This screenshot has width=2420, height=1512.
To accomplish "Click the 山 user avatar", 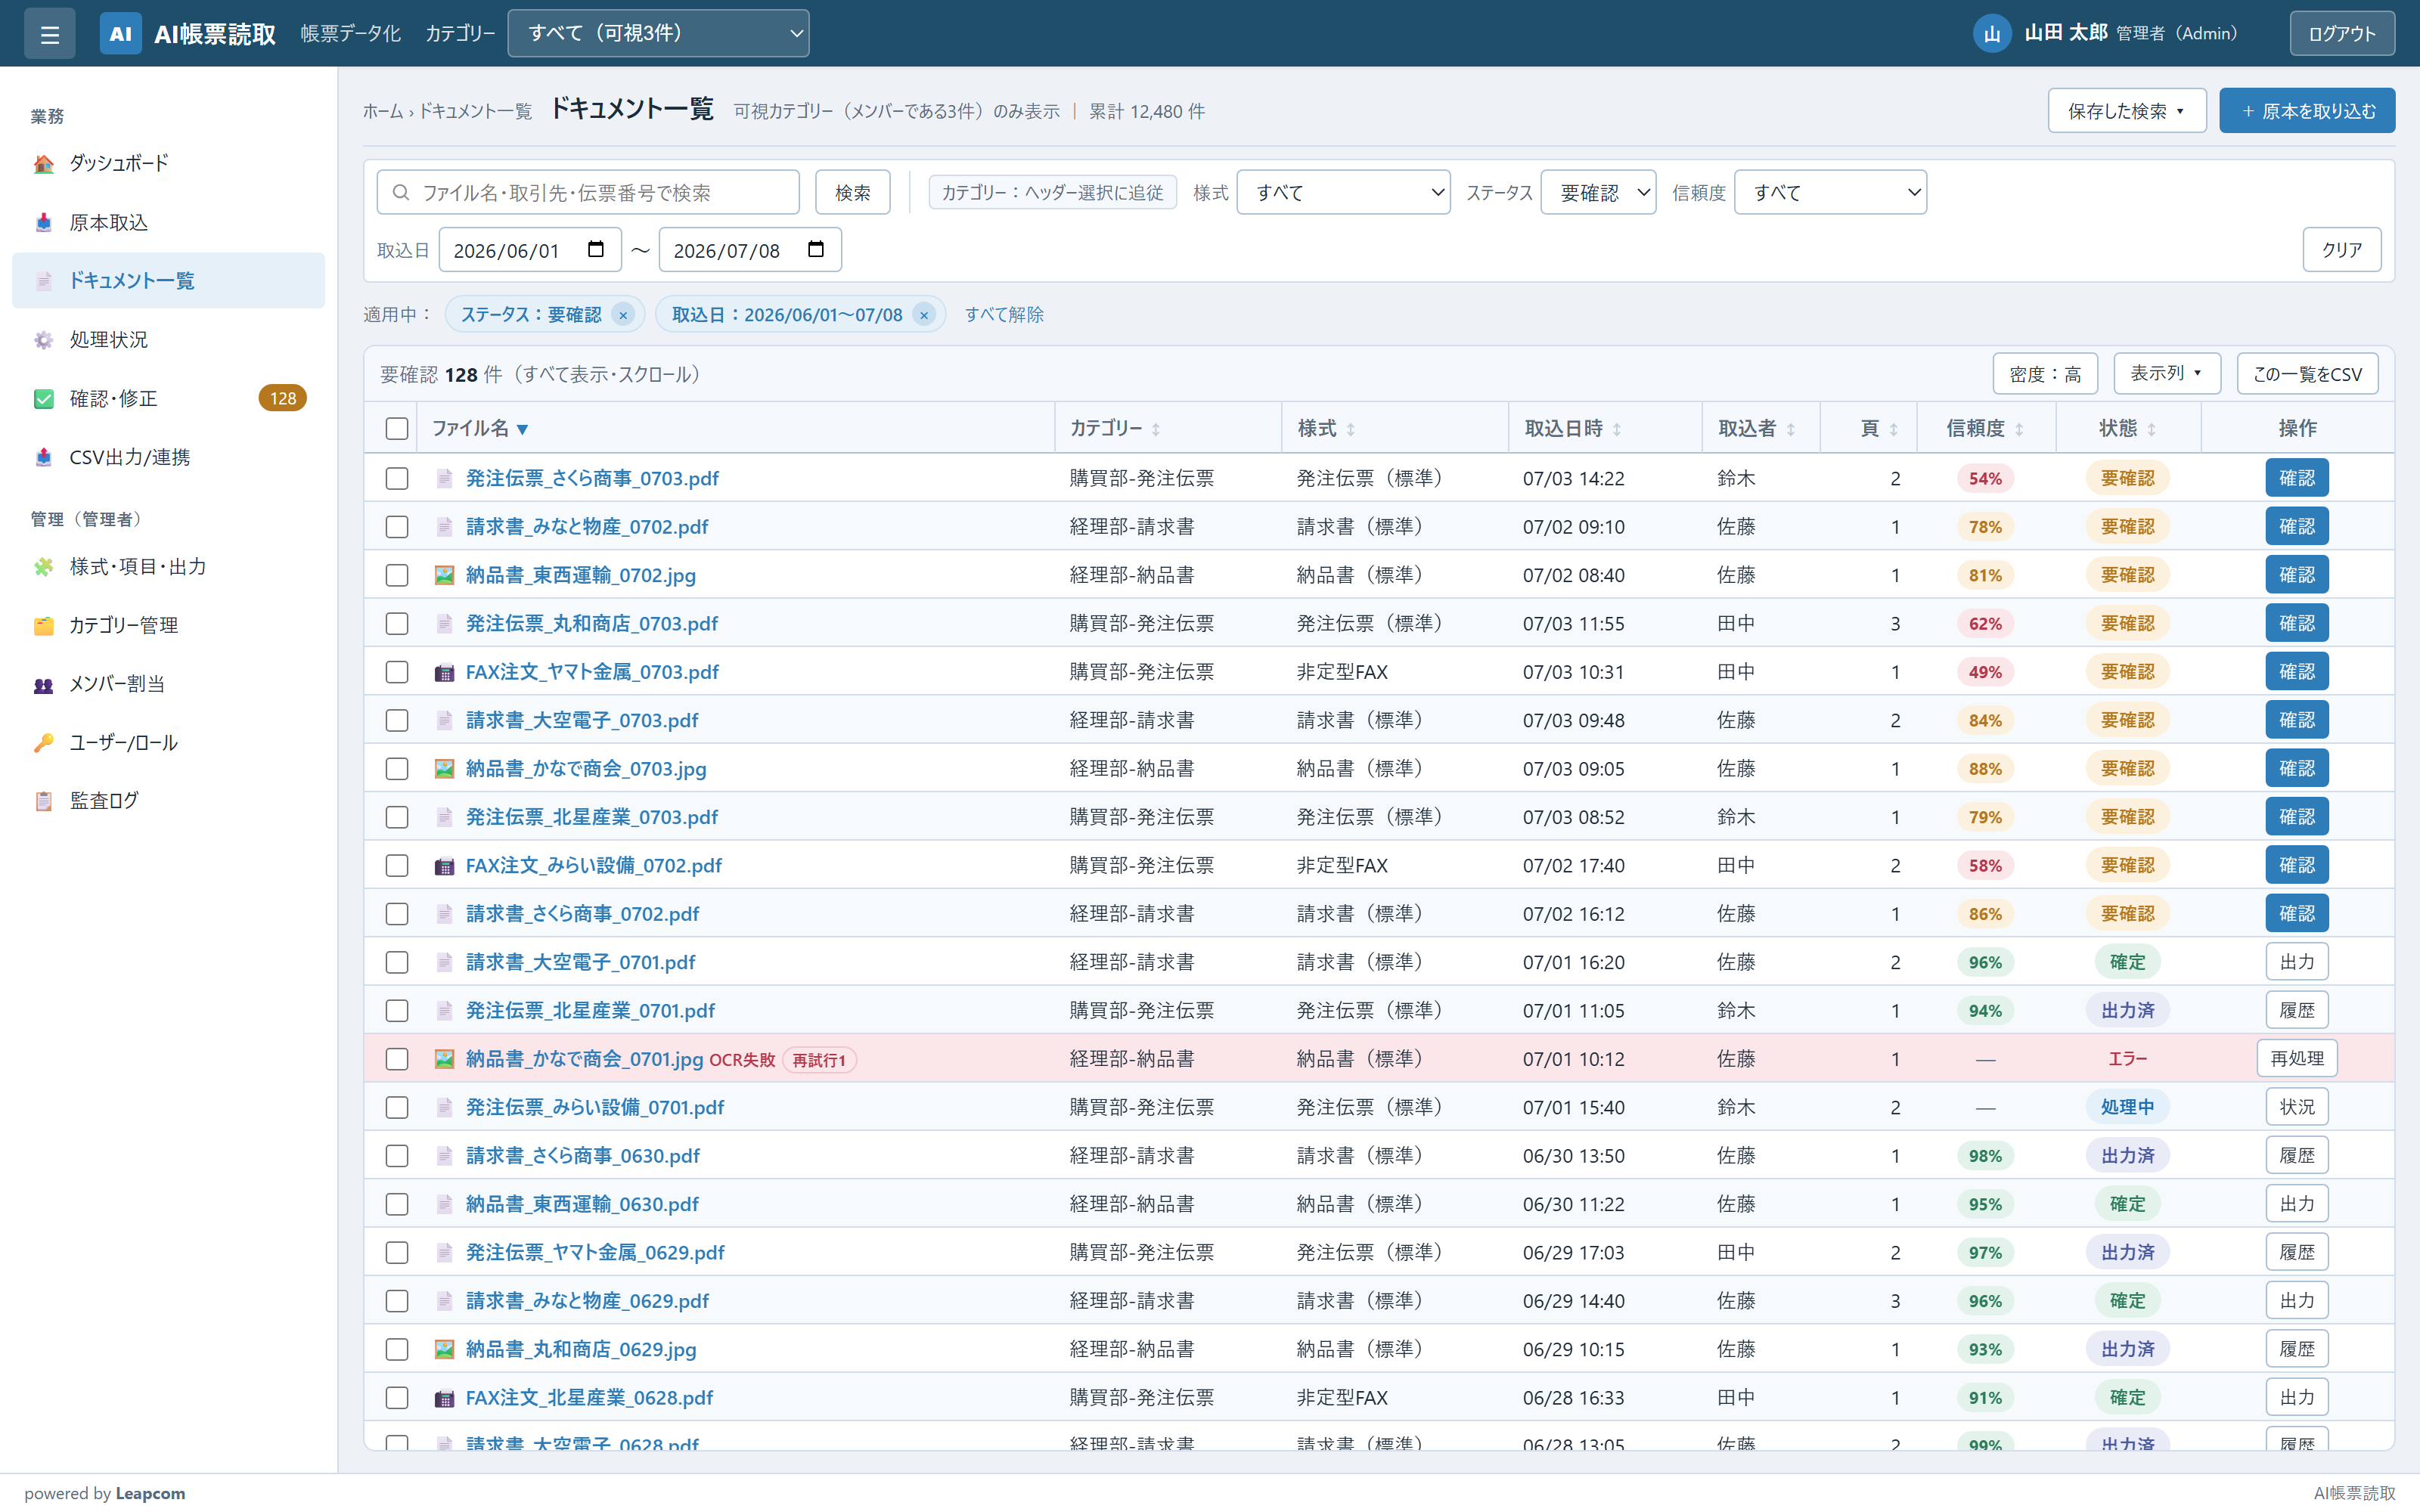I will pyautogui.click(x=1991, y=34).
